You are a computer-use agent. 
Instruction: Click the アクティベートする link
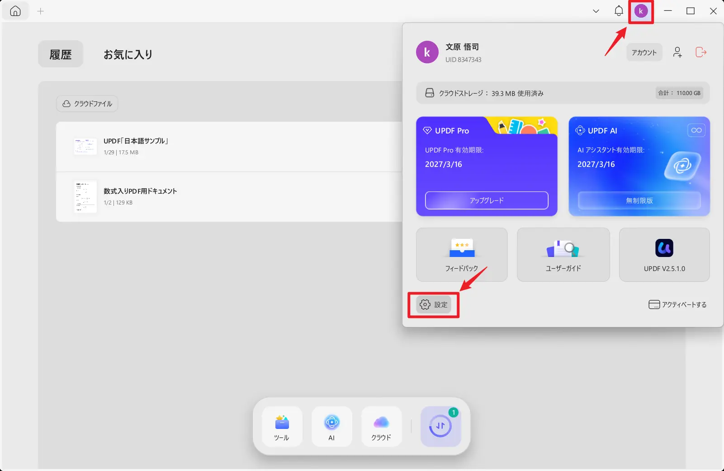[x=677, y=305]
